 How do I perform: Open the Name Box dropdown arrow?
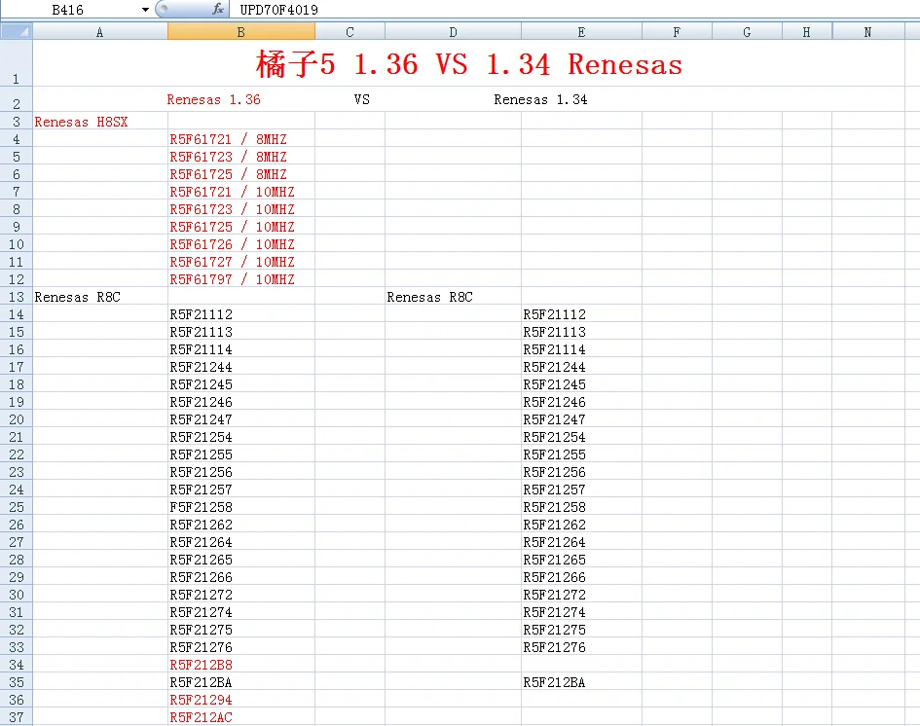pyautogui.click(x=145, y=10)
